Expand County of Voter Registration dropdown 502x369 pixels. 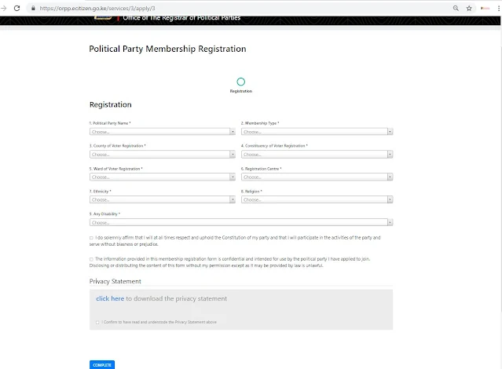(163, 154)
